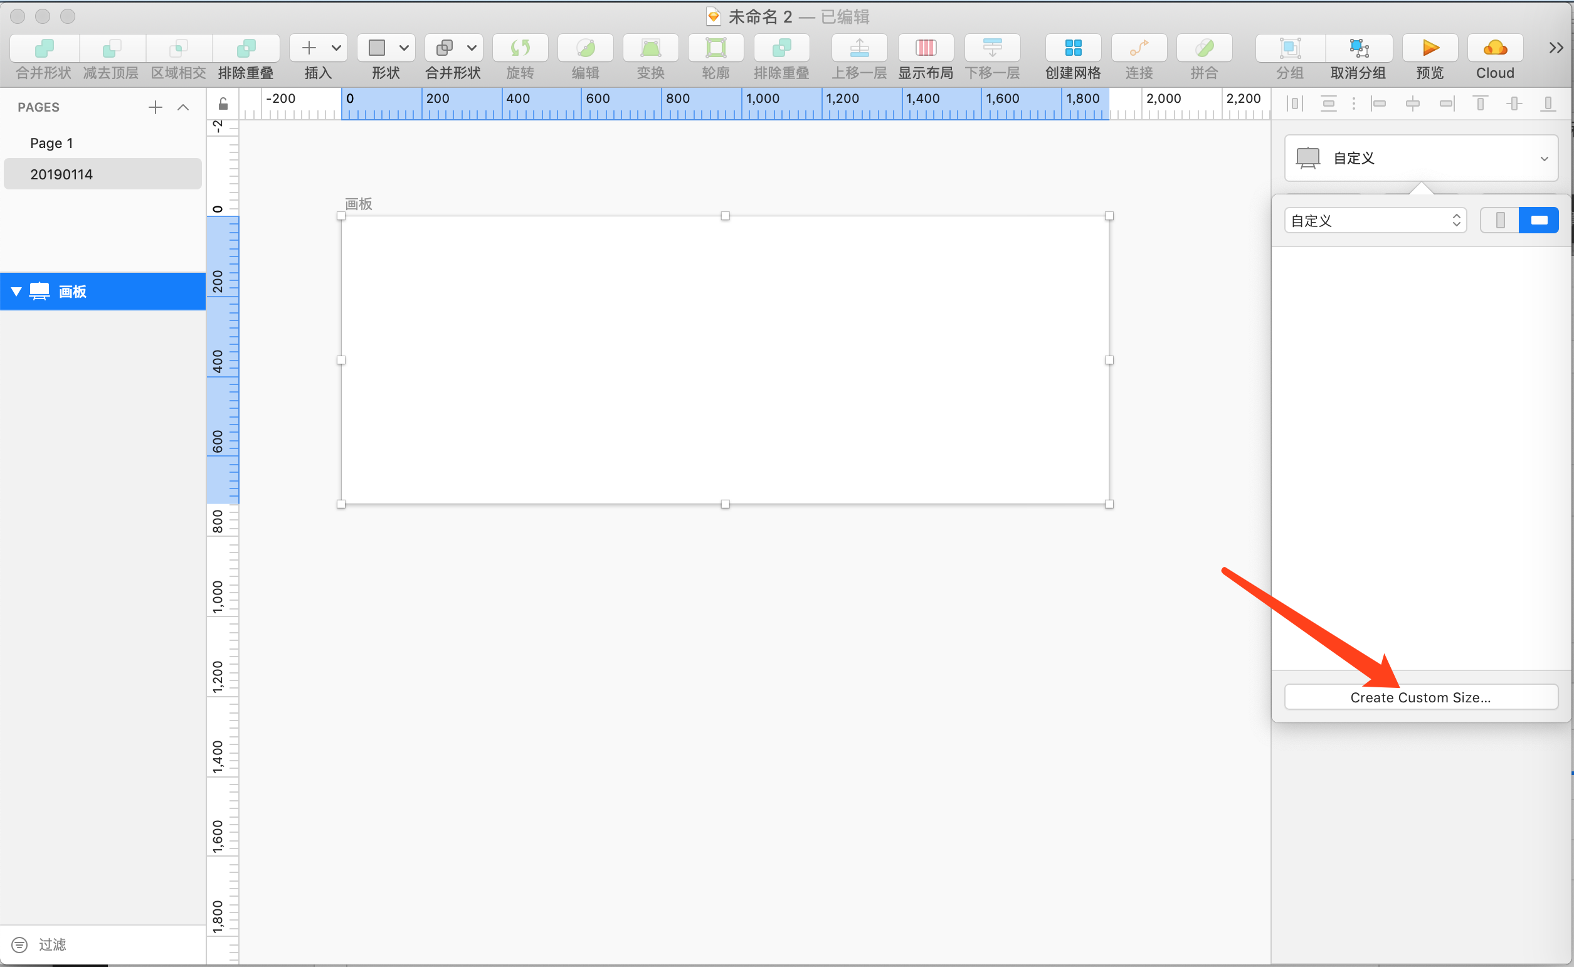1574x967 pixels.
Task: Select portrait orientation toggle
Action: [x=1499, y=221]
